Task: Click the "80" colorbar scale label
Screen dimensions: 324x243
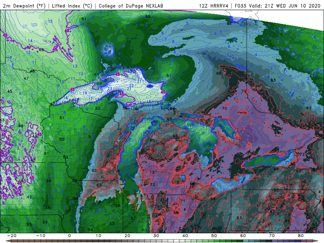Action: pyautogui.click(x=301, y=236)
